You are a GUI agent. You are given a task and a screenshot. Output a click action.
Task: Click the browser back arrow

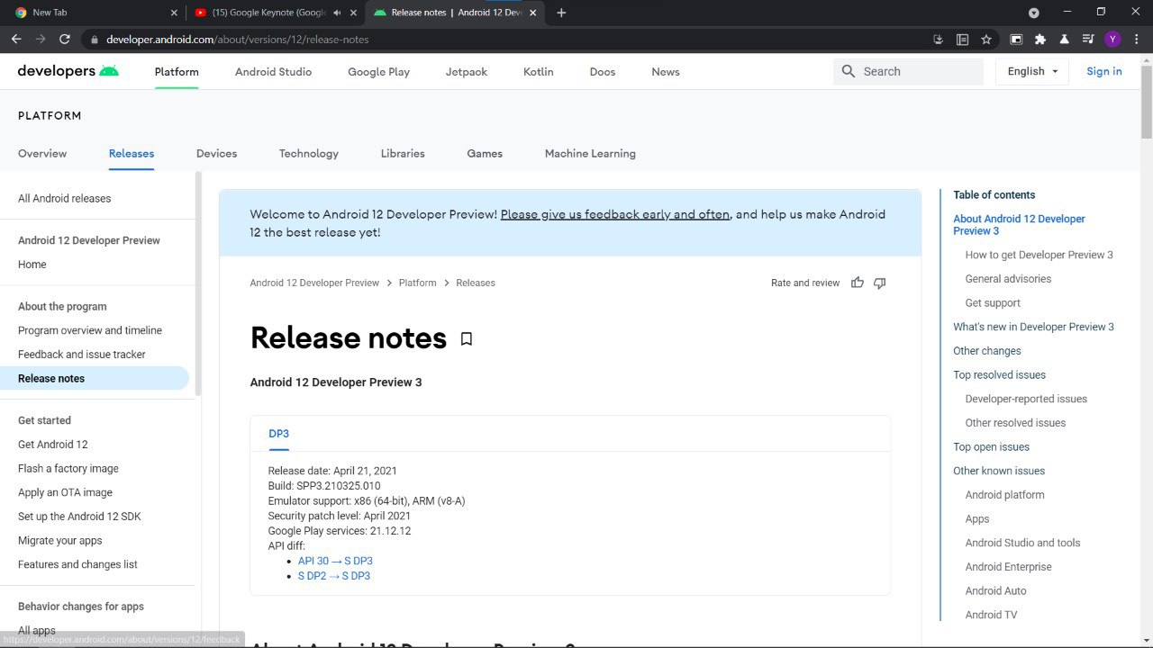pos(16,40)
